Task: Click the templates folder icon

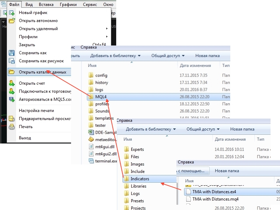Action: (91, 118)
